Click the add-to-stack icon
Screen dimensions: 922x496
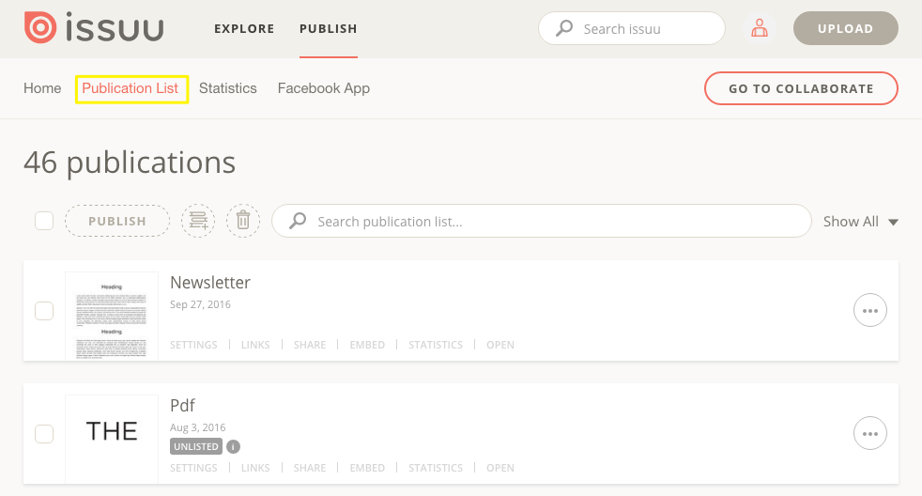[x=198, y=221]
